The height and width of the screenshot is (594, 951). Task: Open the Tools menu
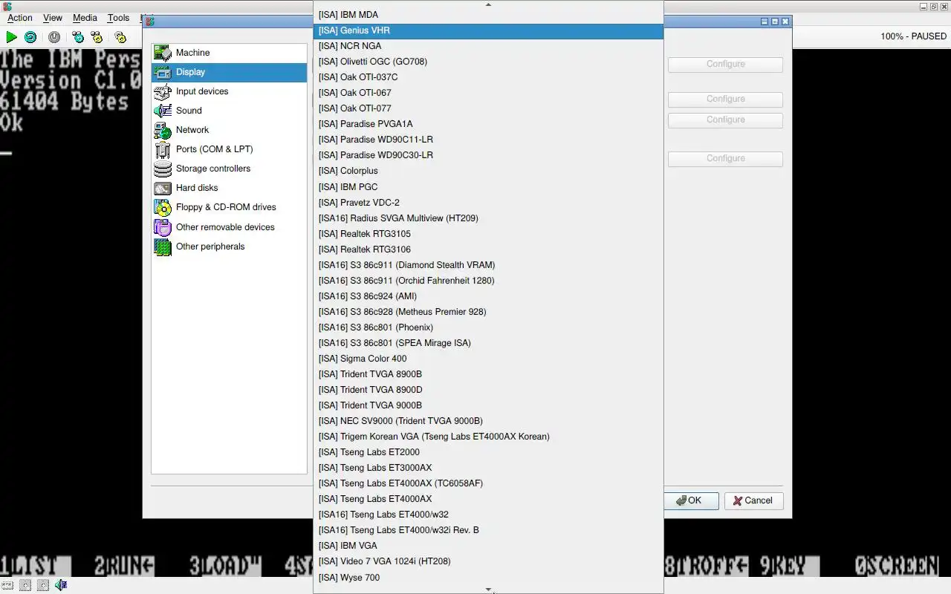point(118,18)
